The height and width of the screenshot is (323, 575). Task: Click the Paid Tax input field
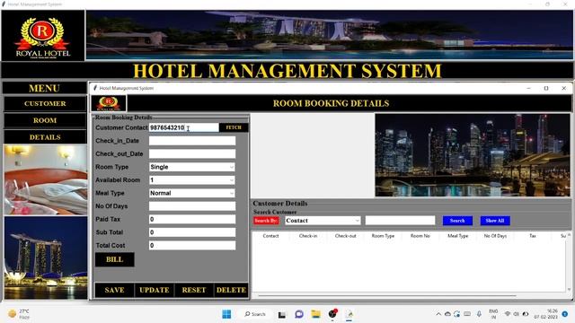pyautogui.click(x=192, y=219)
